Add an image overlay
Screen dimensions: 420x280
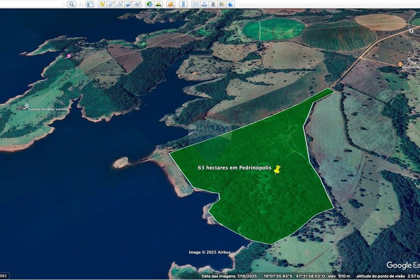pos(129,4)
